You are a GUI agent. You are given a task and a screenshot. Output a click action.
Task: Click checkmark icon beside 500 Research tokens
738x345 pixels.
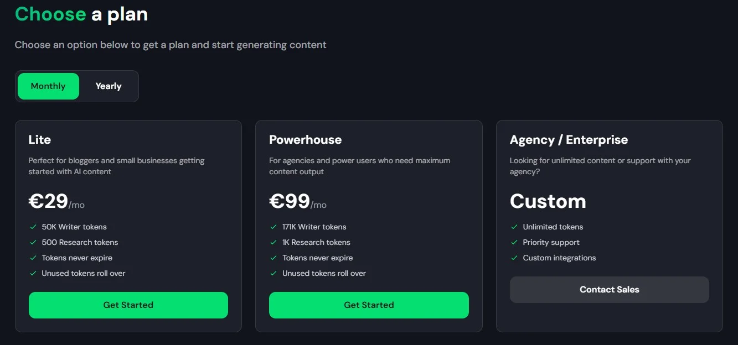tap(33, 242)
